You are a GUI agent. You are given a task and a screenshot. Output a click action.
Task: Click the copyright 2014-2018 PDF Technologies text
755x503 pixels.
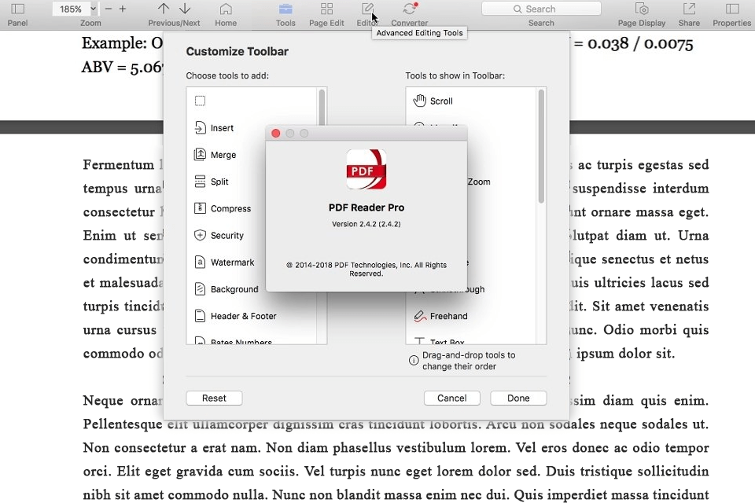tap(366, 269)
